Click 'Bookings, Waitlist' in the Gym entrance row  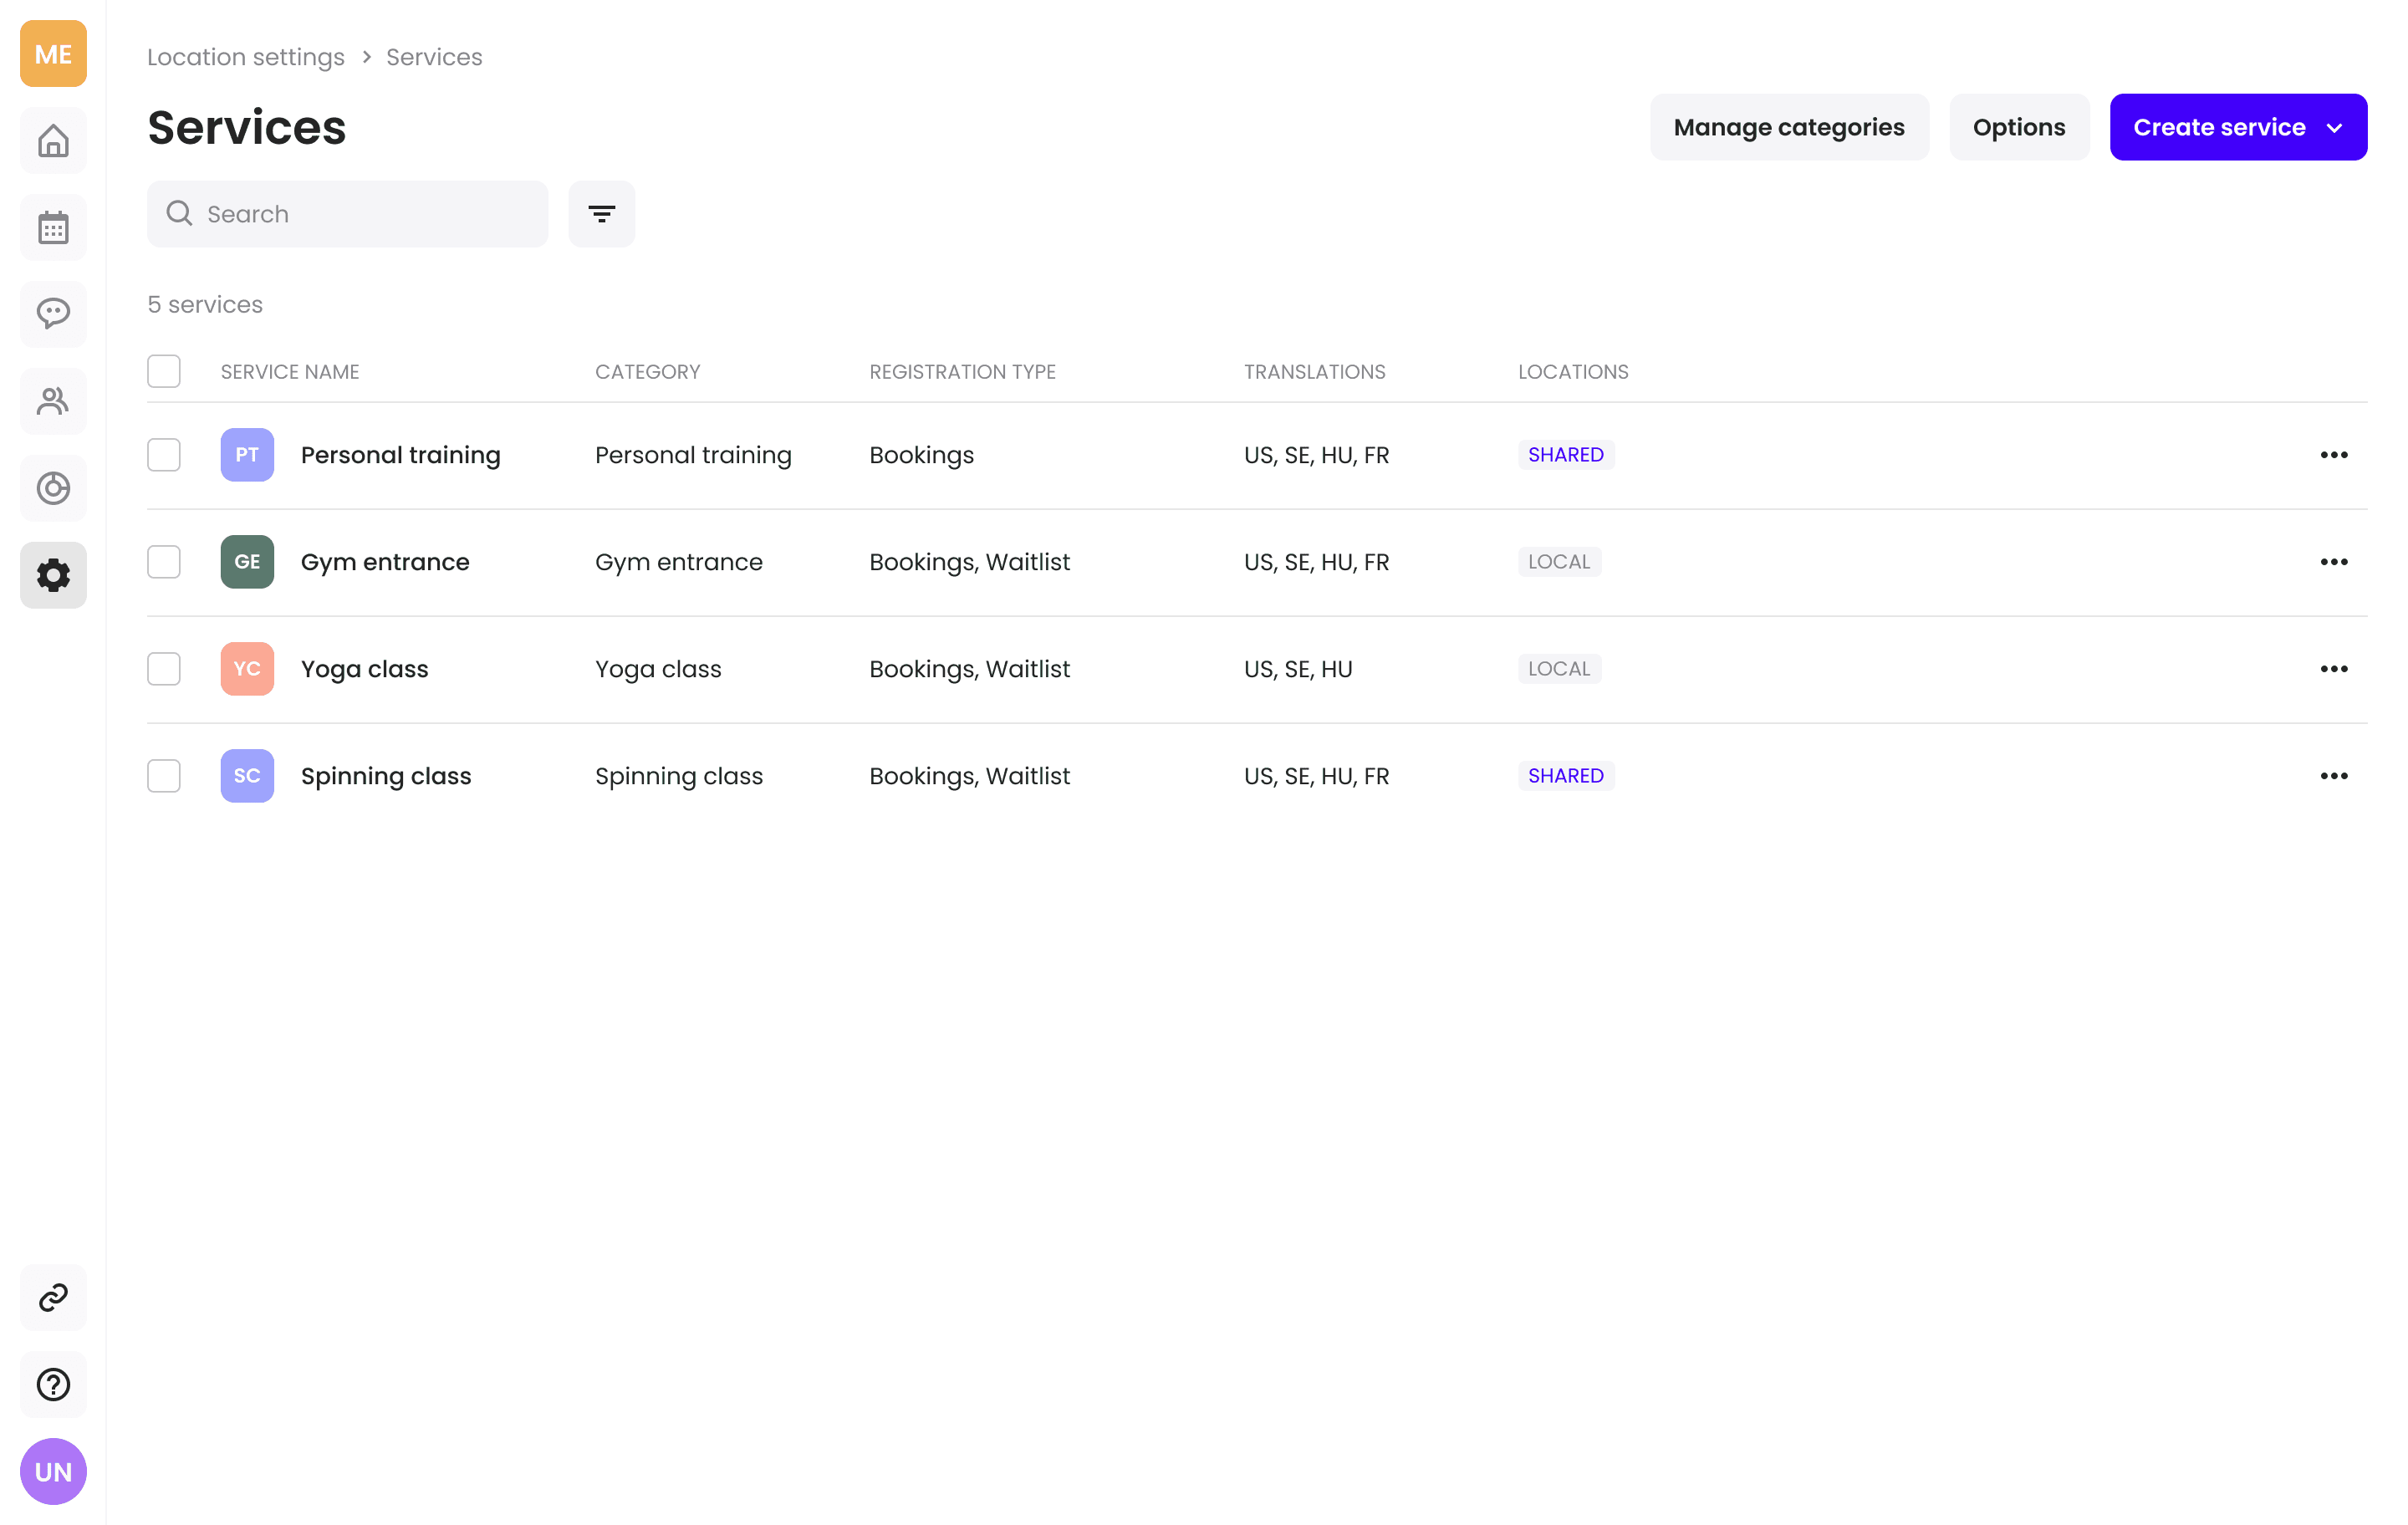click(x=969, y=562)
